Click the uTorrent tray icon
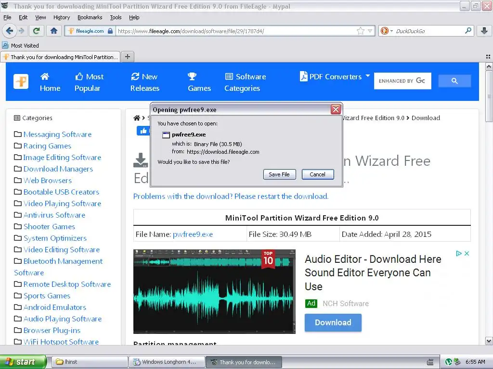Viewport: 493px width, 369px height. (x=449, y=362)
